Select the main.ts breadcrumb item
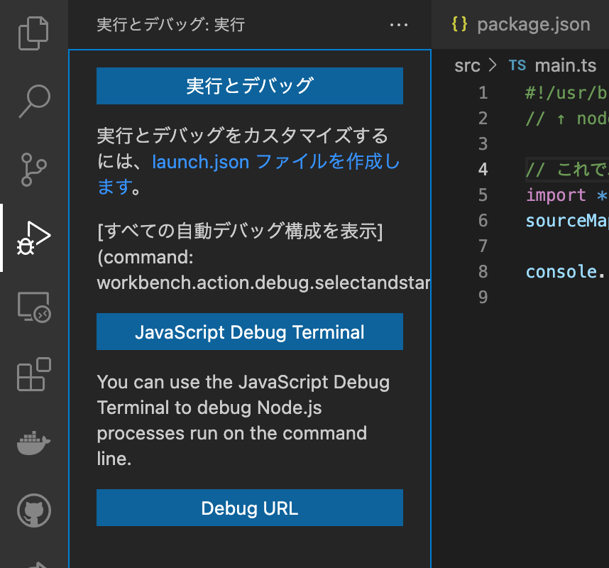This screenshot has height=568, width=609. pos(565,66)
